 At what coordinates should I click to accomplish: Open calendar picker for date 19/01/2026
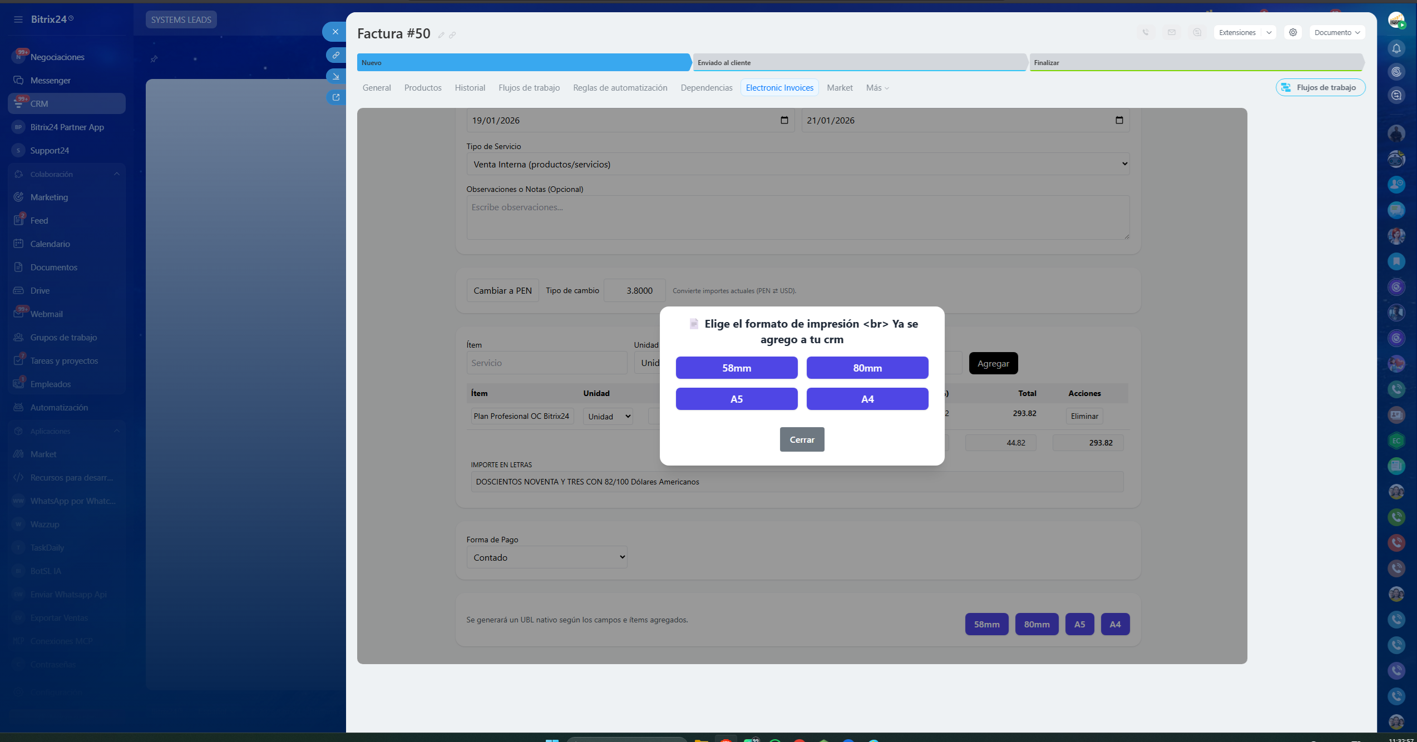point(784,120)
